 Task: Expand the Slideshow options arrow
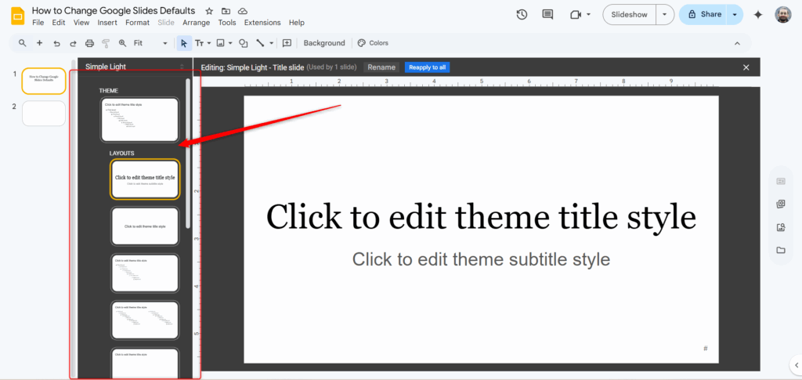click(665, 14)
